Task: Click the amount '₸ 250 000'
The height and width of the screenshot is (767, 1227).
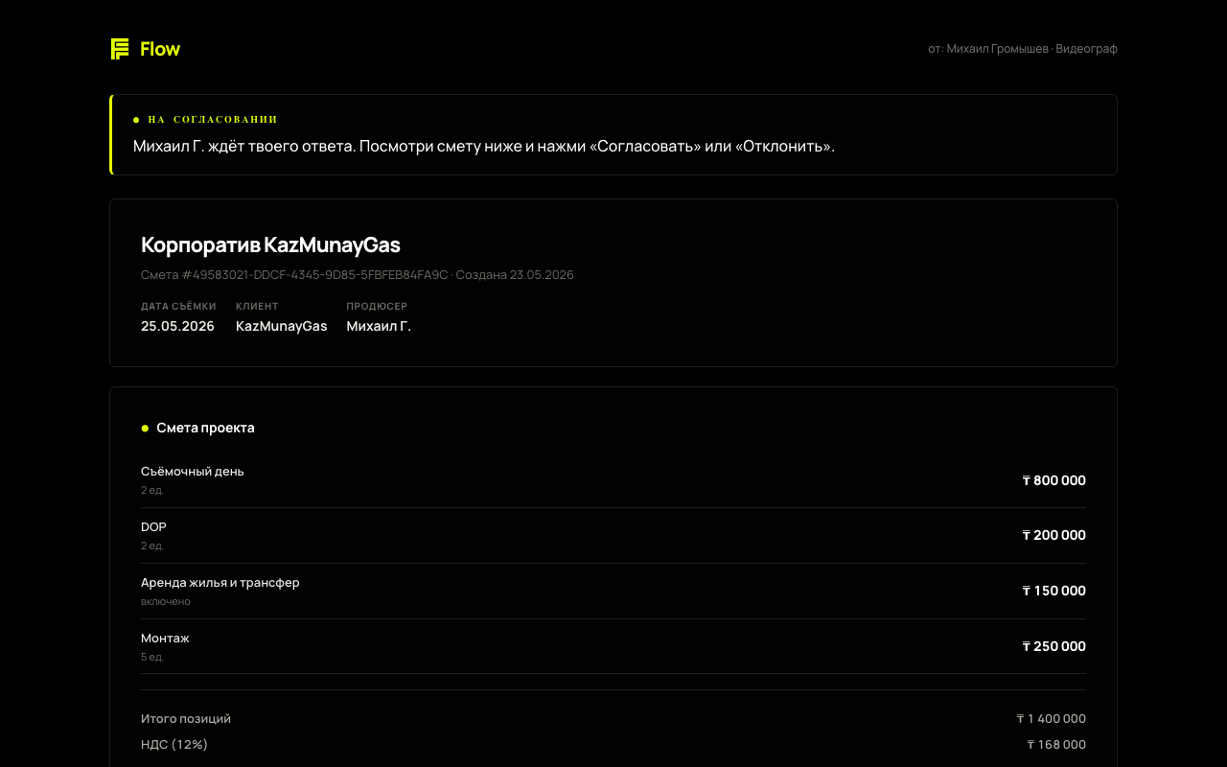Action: click(1054, 646)
